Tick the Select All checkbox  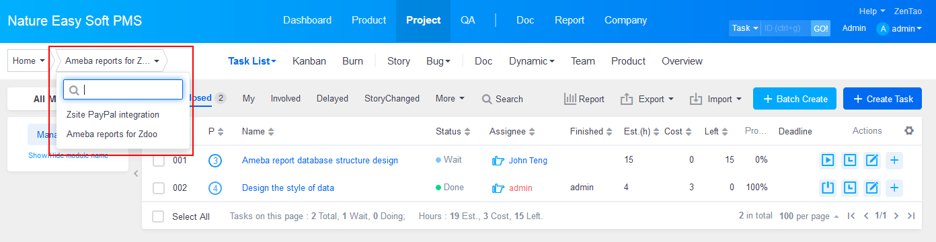click(159, 216)
